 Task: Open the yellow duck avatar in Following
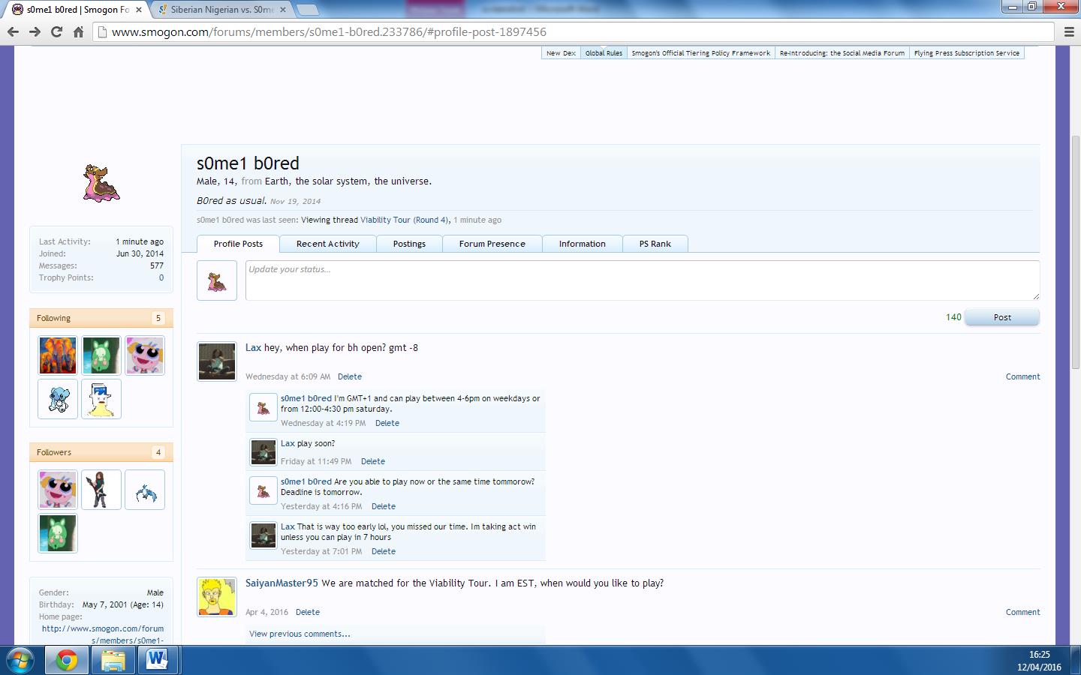tap(101, 399)
